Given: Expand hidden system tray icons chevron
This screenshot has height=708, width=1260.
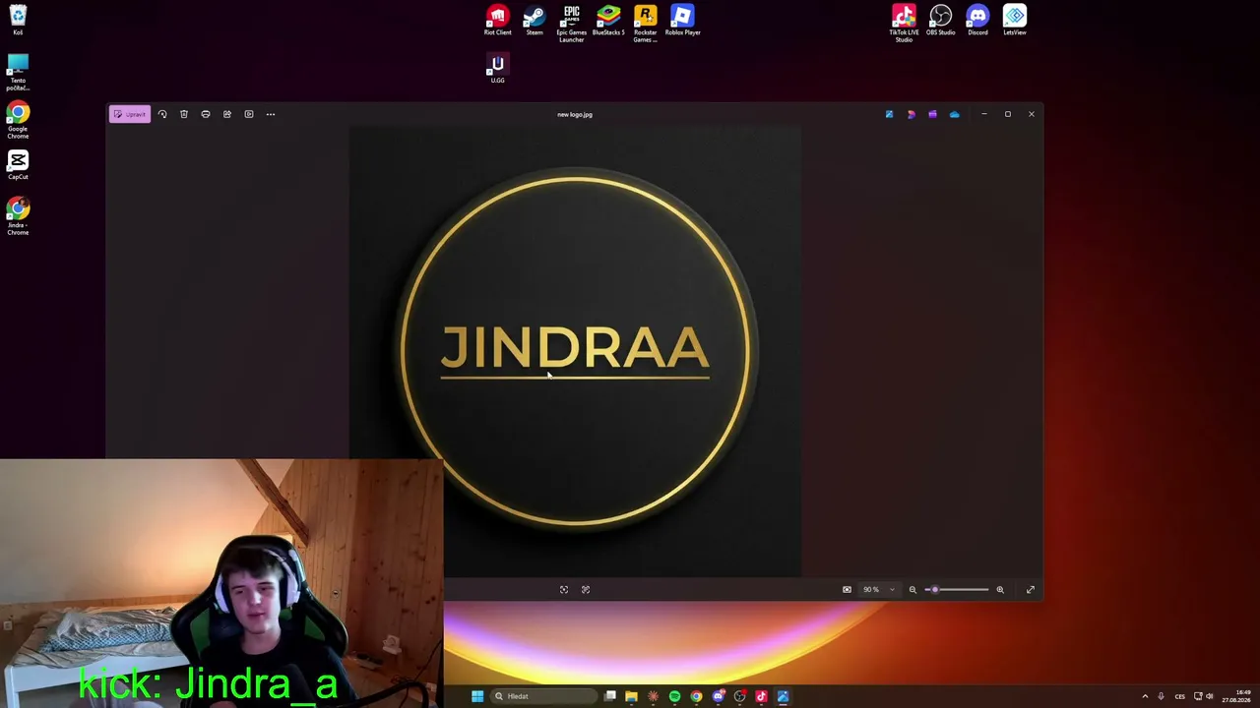Looking at the screenshot, I should click(x=1145, y=696).
